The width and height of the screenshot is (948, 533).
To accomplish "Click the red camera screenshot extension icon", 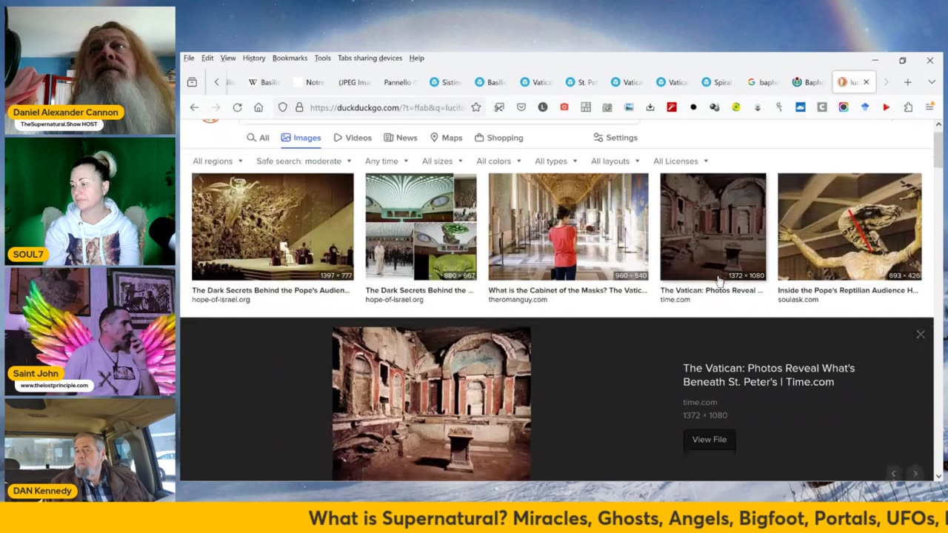I will (x=564, y=107).
